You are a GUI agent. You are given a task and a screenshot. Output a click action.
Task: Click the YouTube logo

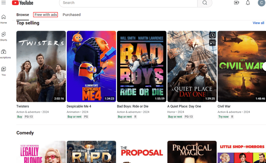[23, 3]
